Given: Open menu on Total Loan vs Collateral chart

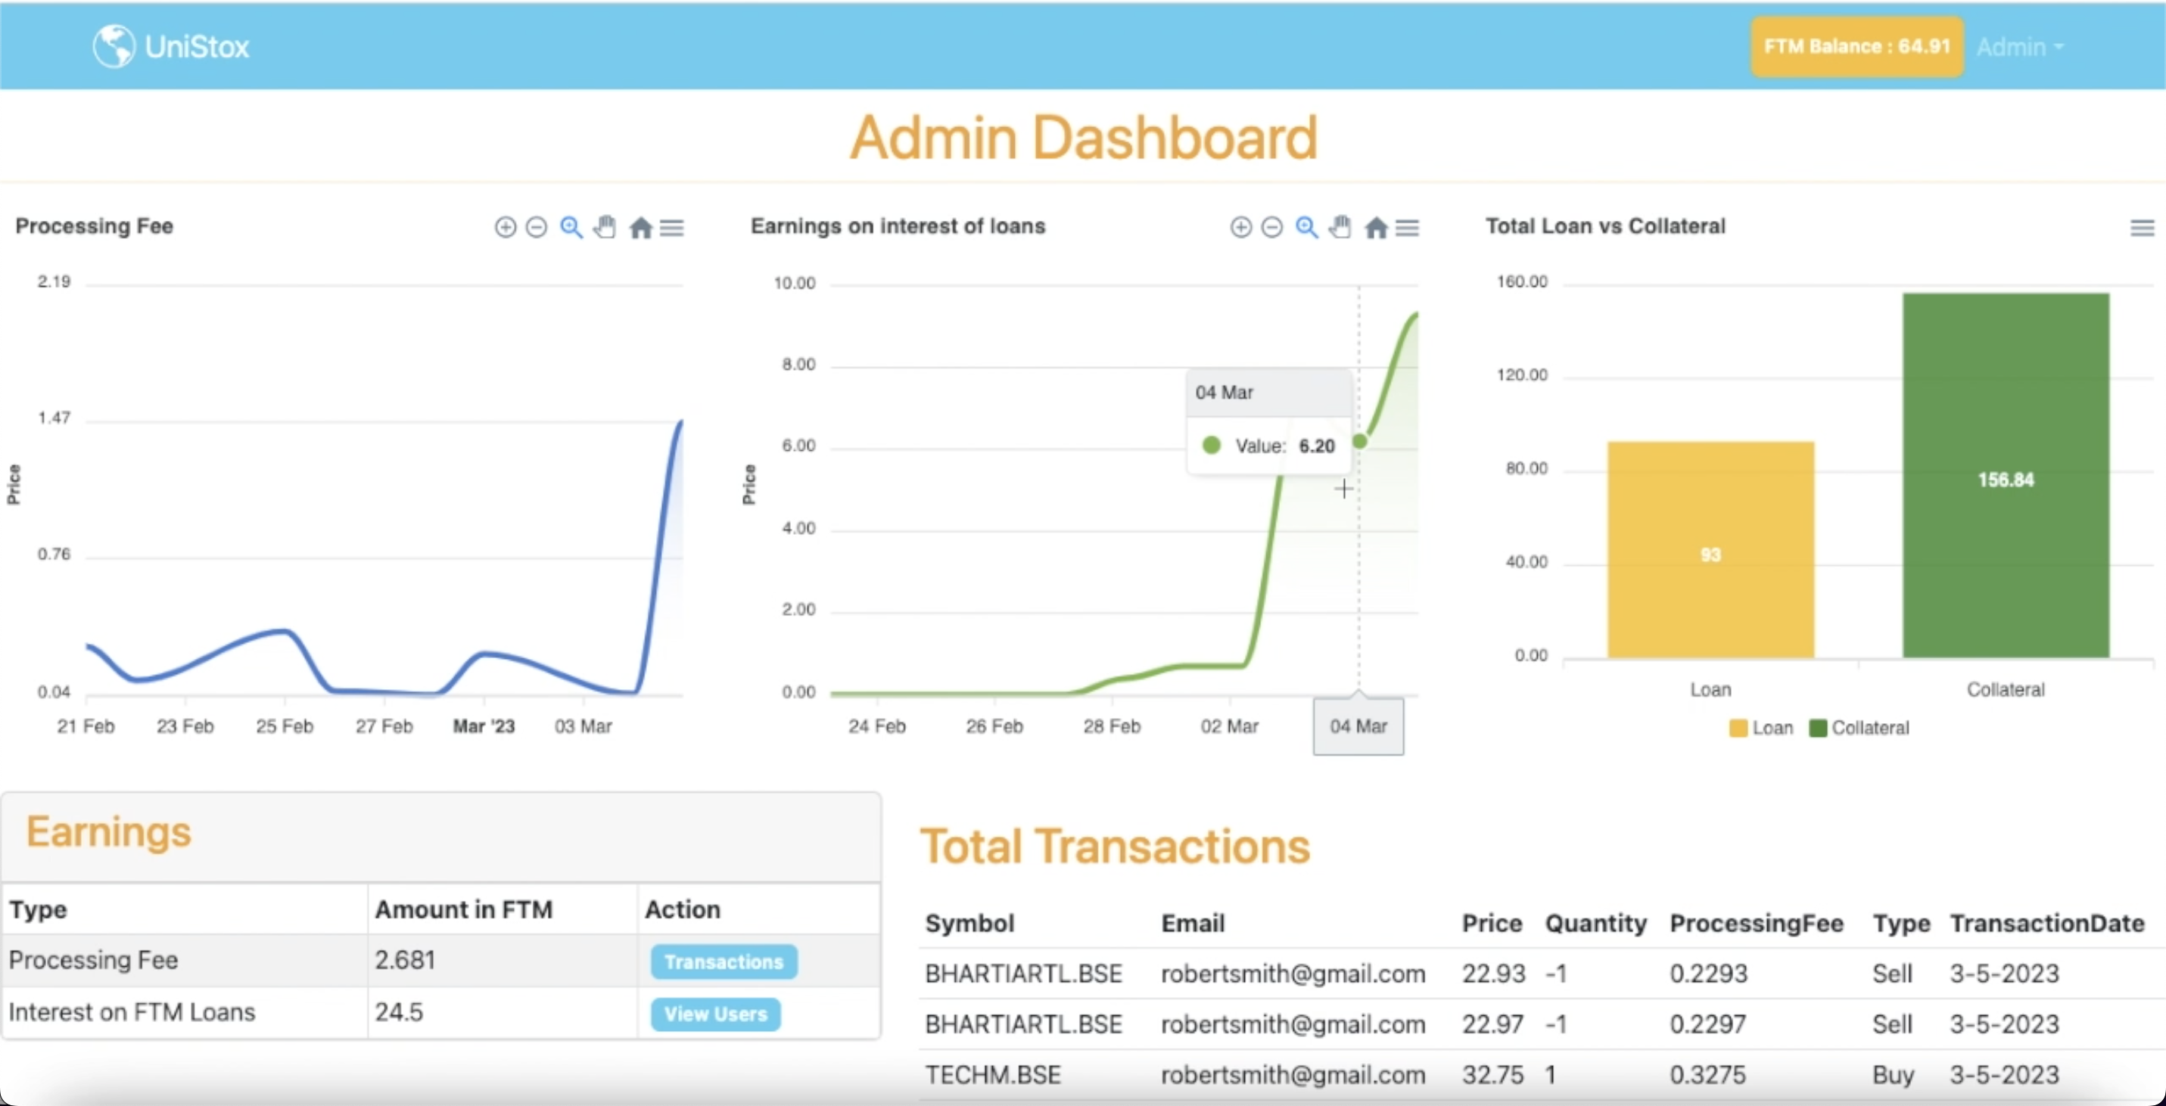Looking at the screenshot, I should pyautogui.click(x=2142, y=228).
